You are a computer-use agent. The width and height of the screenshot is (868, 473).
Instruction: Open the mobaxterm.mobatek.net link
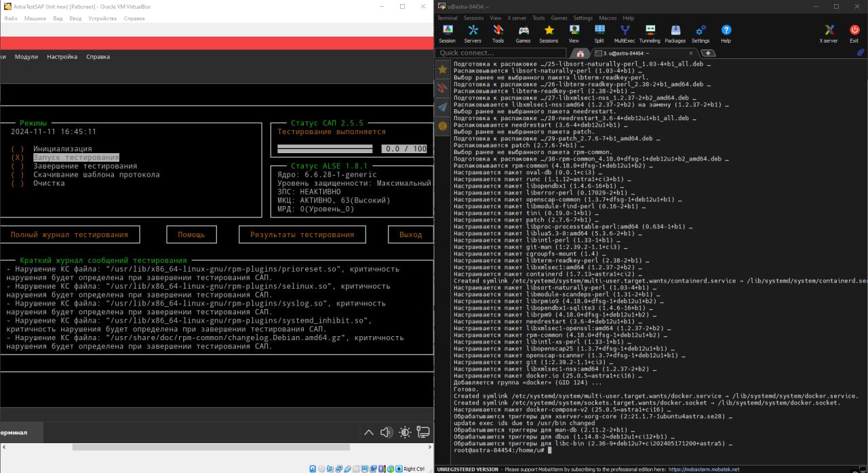pos(704,469)
